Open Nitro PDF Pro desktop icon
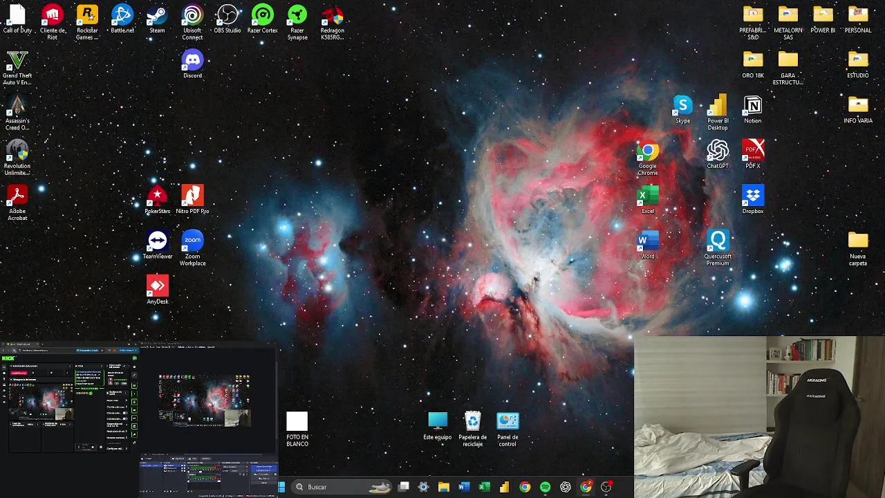885x498 pixels. point(192,200)
